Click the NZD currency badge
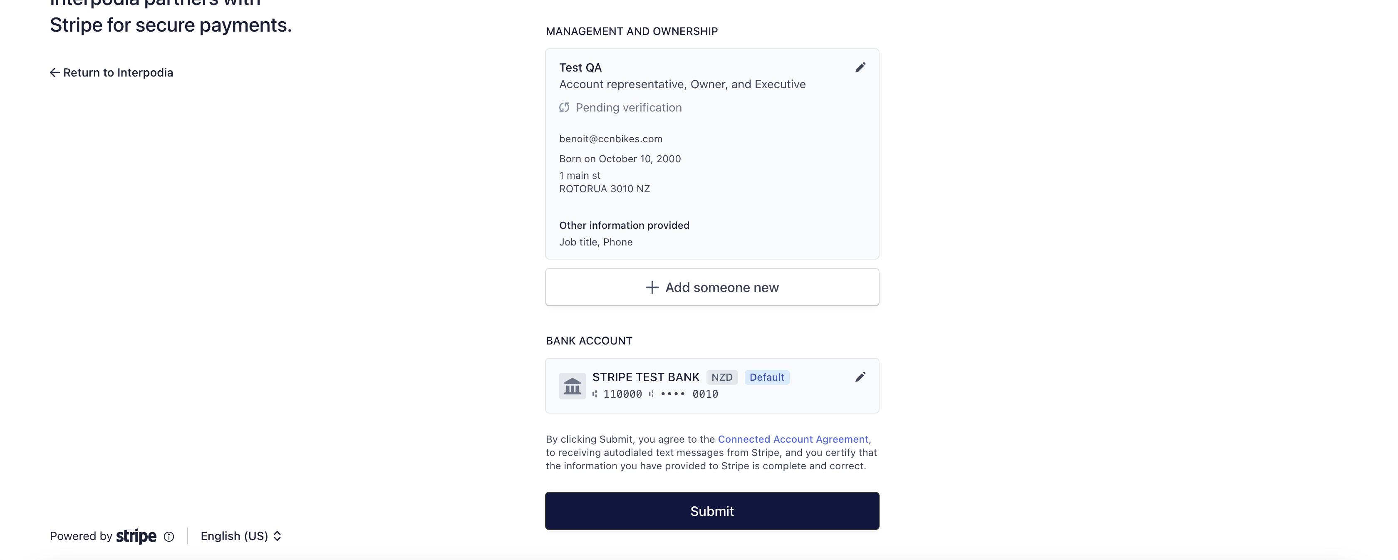The width and height of the screenshot is (1398, 560). 722,377
